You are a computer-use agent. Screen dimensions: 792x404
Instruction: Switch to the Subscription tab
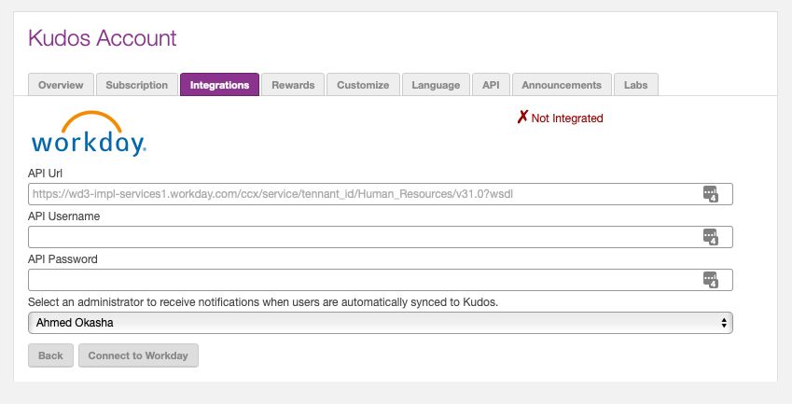pos(137,85)
